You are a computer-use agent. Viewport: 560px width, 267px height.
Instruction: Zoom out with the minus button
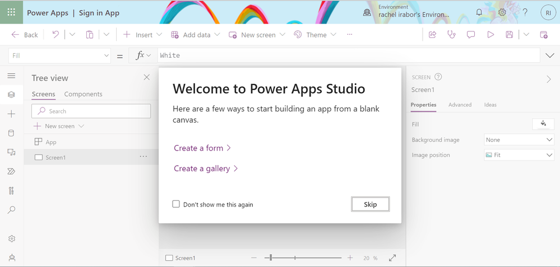(x=254, y=257)
